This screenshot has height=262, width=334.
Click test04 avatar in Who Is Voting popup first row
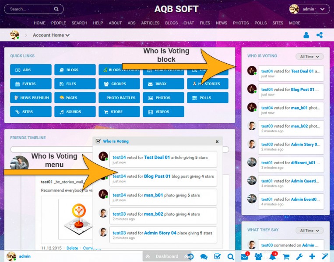103,156
